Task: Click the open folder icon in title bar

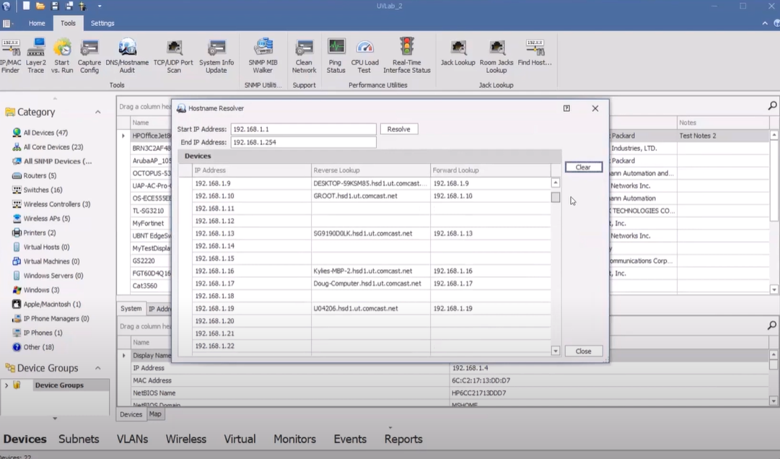Action: 40,6
